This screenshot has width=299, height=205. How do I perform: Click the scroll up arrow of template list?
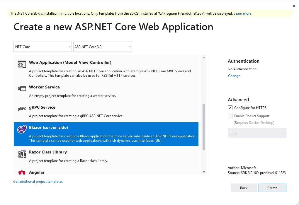point(204,57)
